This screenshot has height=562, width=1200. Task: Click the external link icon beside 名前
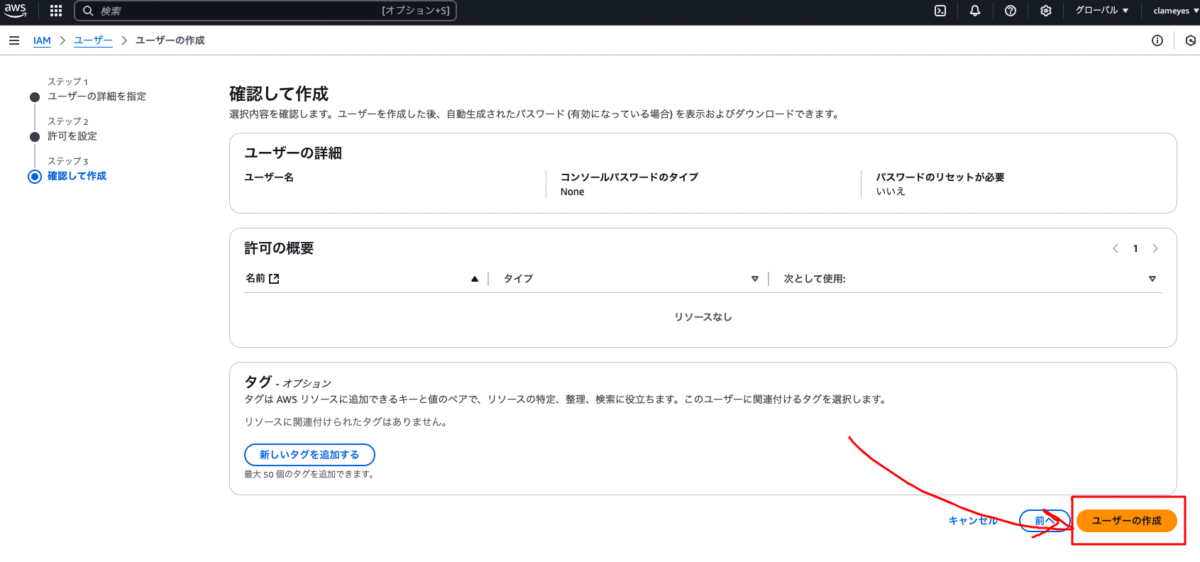(275, 279)
